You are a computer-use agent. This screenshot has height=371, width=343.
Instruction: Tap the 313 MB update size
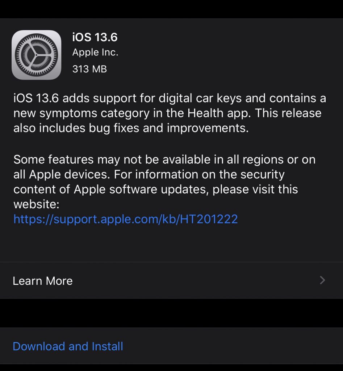pos(89,69)
